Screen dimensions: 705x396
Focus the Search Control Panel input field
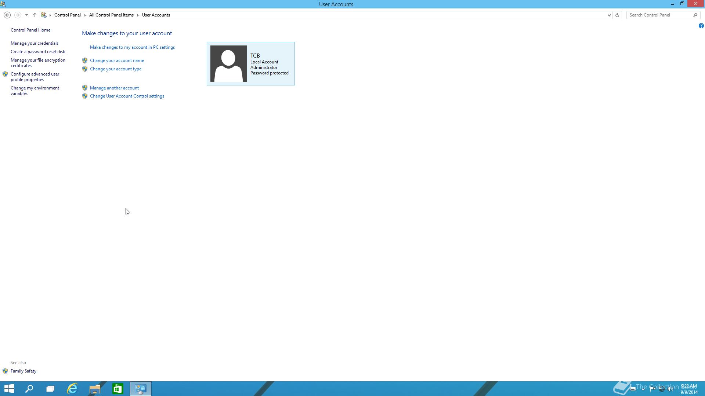(659, 15)
